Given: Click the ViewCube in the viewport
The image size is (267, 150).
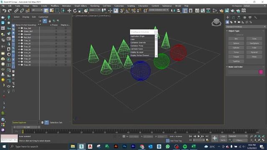Looking at the screenshot, I should click(216, 22).
